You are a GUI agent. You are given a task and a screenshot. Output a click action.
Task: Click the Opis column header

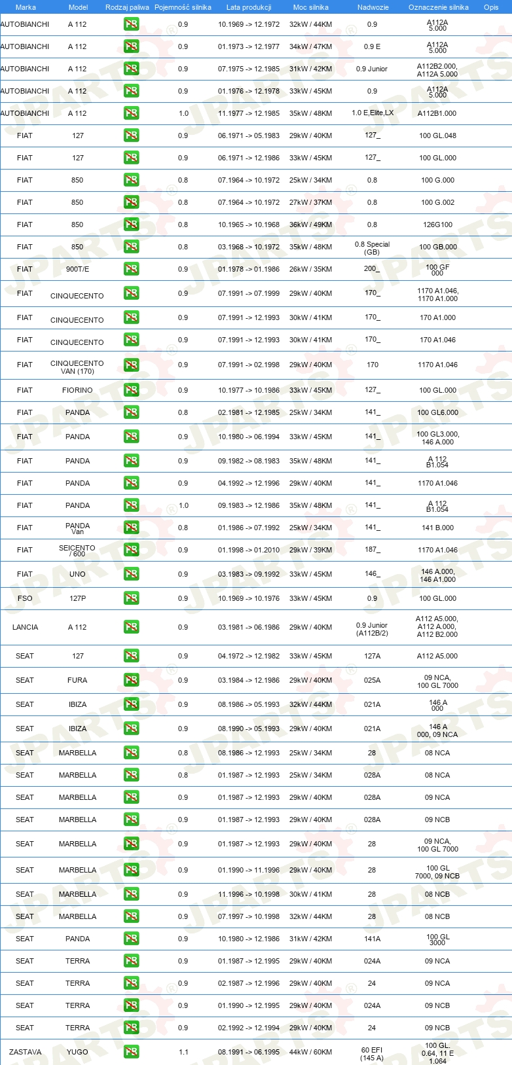[x=491, y=7]
